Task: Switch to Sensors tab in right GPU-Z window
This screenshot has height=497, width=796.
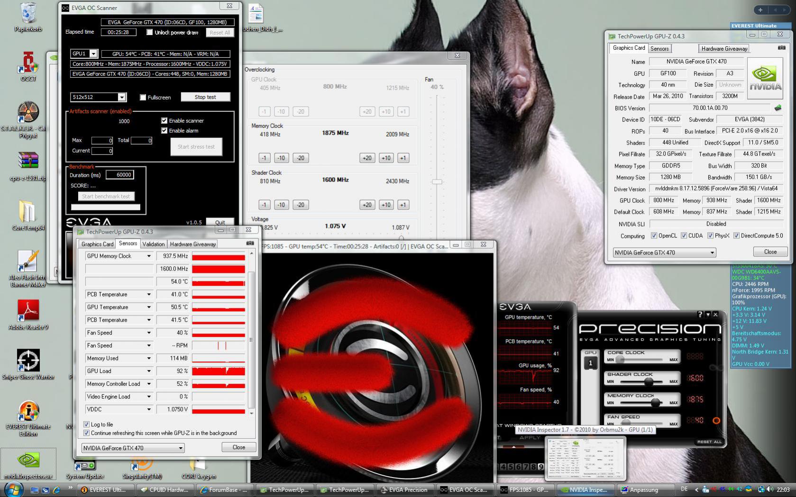Action: 659,48
